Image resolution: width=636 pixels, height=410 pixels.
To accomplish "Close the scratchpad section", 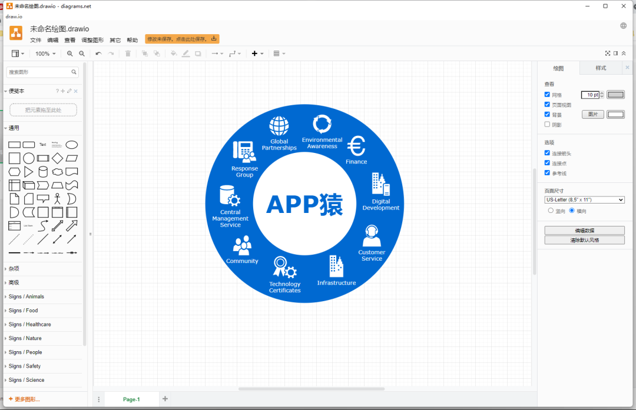I will point(76,91).
